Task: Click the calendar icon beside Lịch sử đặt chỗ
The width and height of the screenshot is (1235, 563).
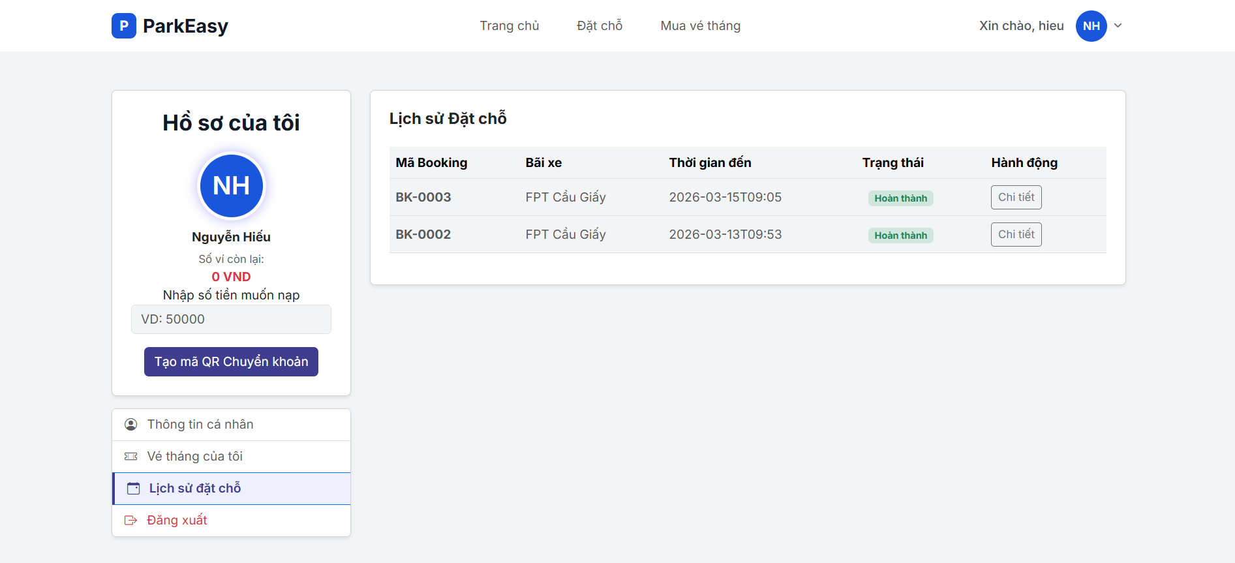Action: (133, 489)
